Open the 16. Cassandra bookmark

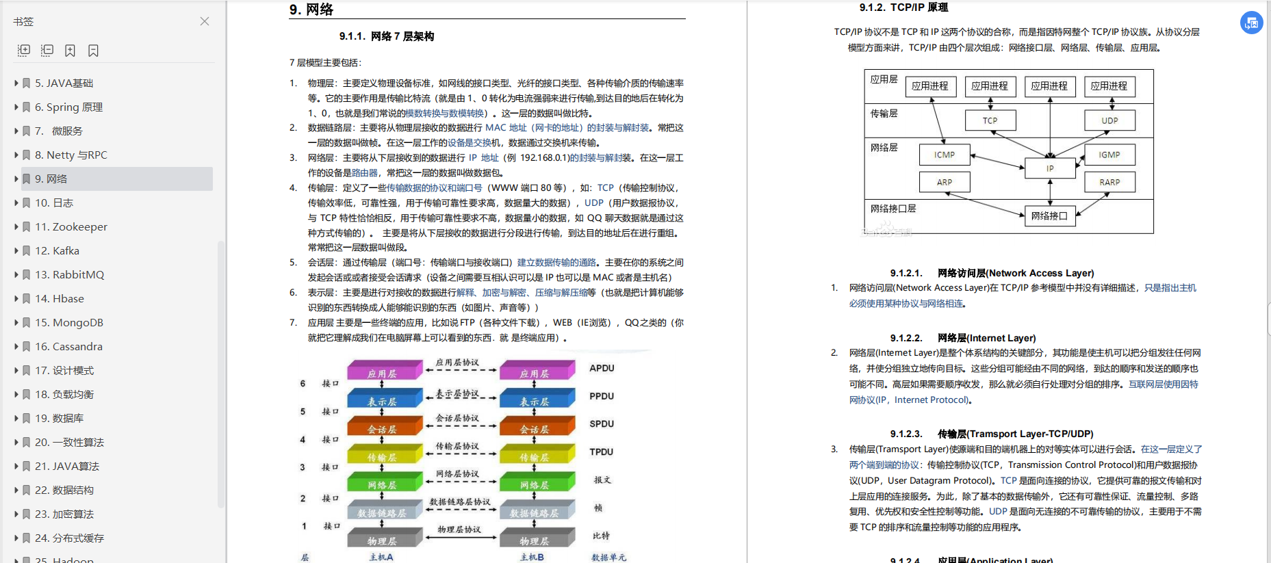[x=68, y=346]
